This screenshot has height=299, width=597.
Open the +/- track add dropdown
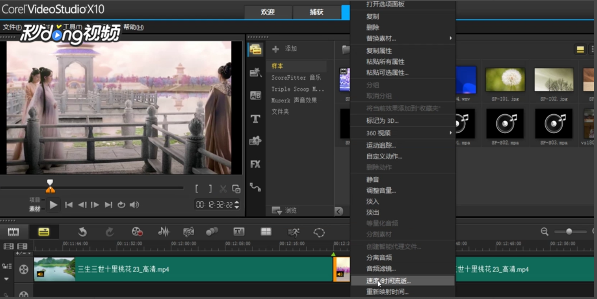click(23, 254)
